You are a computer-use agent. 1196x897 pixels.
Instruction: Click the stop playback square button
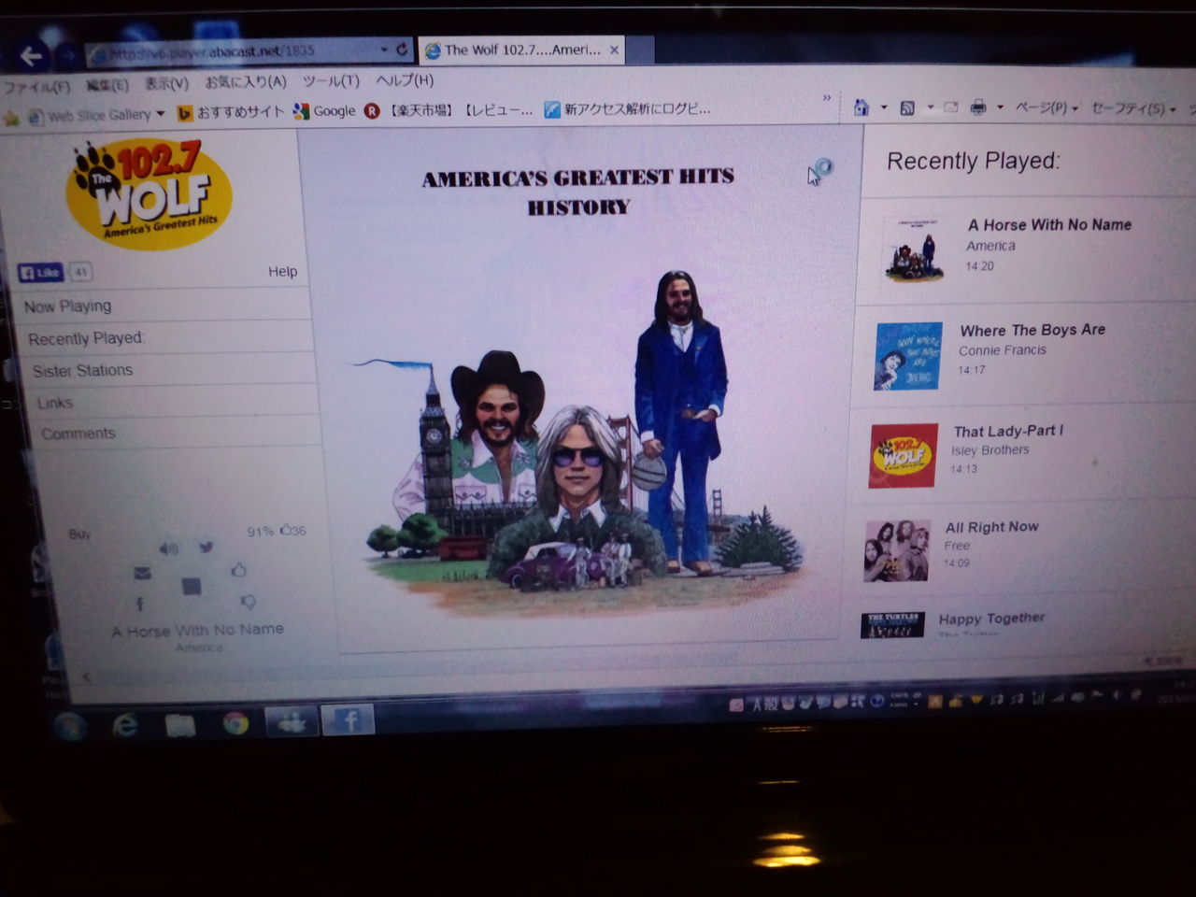point(192,586)
